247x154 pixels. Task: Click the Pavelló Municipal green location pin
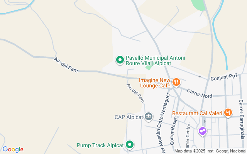120,60
